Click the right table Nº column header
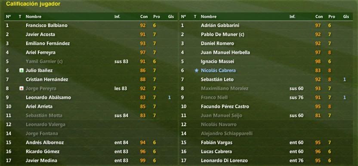 point(184,17)
